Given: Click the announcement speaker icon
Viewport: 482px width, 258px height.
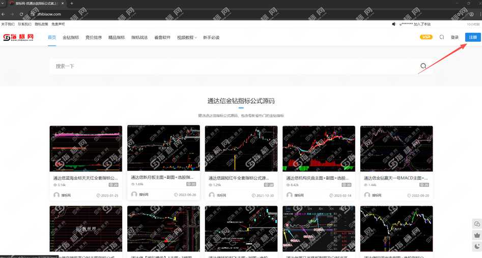Looking at the screenshot, I should [394, 24].
